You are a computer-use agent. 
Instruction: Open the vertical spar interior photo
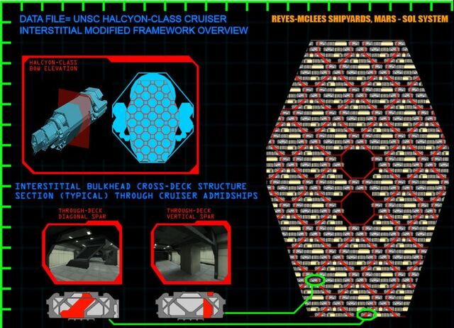pos(191,253)
